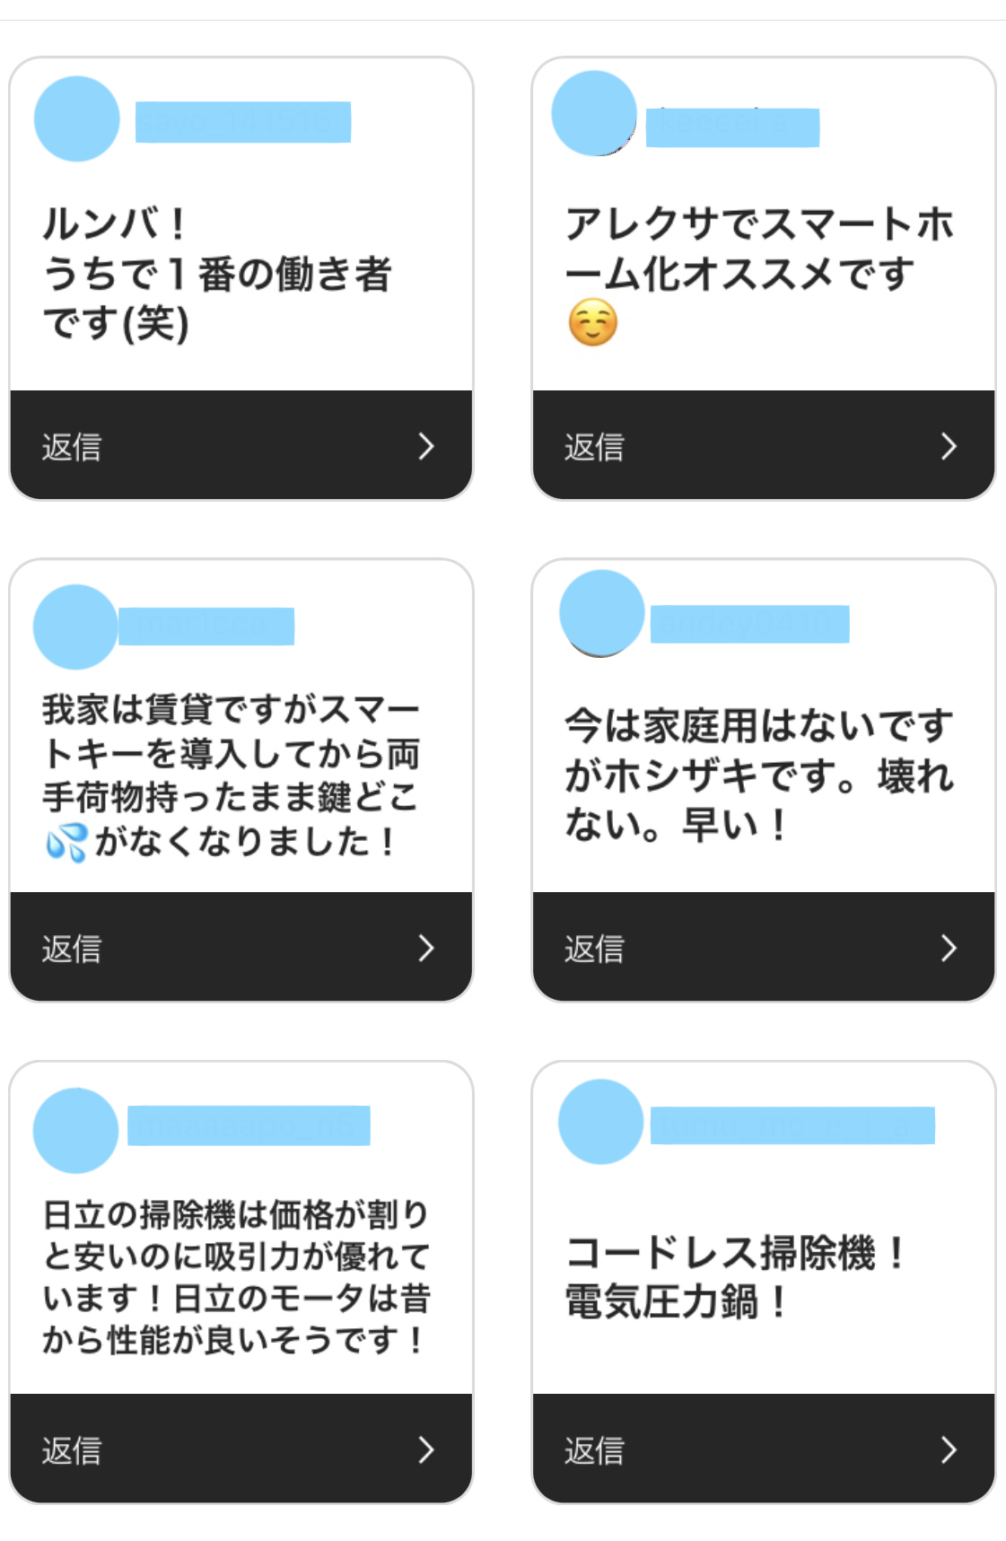Open the username on the アレクサ card
Screen dimensions: 1006x1541
pyautogui.click(x=732, y=127)
